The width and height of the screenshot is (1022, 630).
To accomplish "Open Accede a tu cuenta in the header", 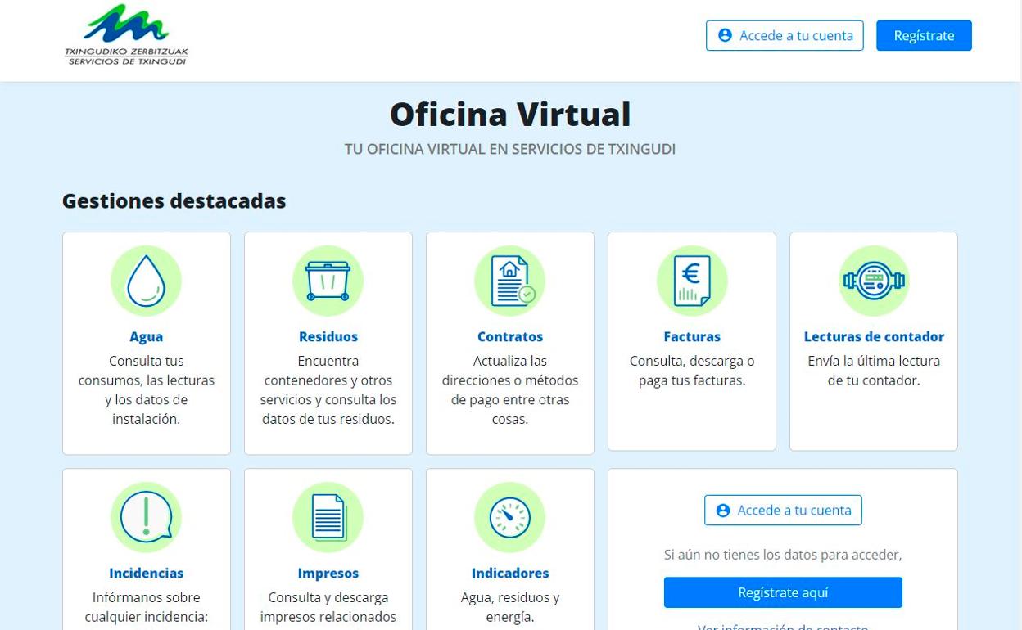I will [784, 35].
